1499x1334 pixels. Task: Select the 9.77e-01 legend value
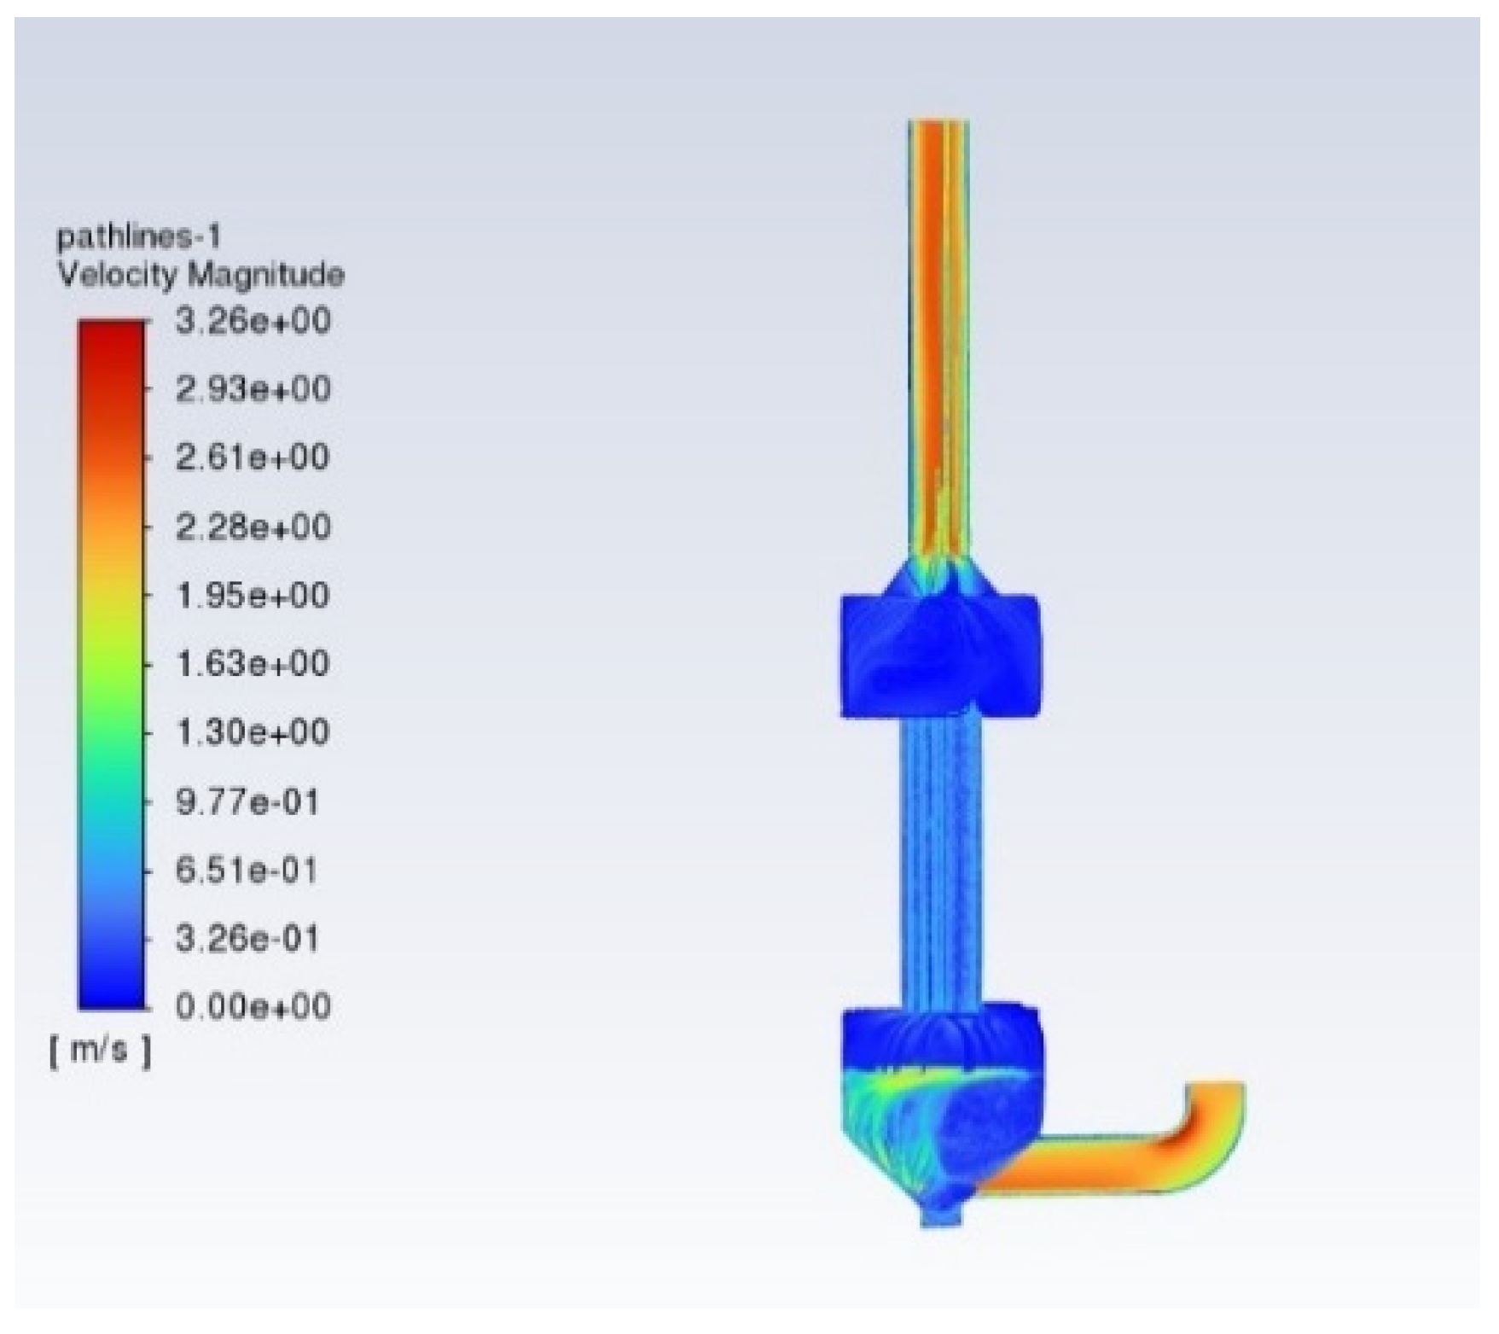[x=247, y=802]
